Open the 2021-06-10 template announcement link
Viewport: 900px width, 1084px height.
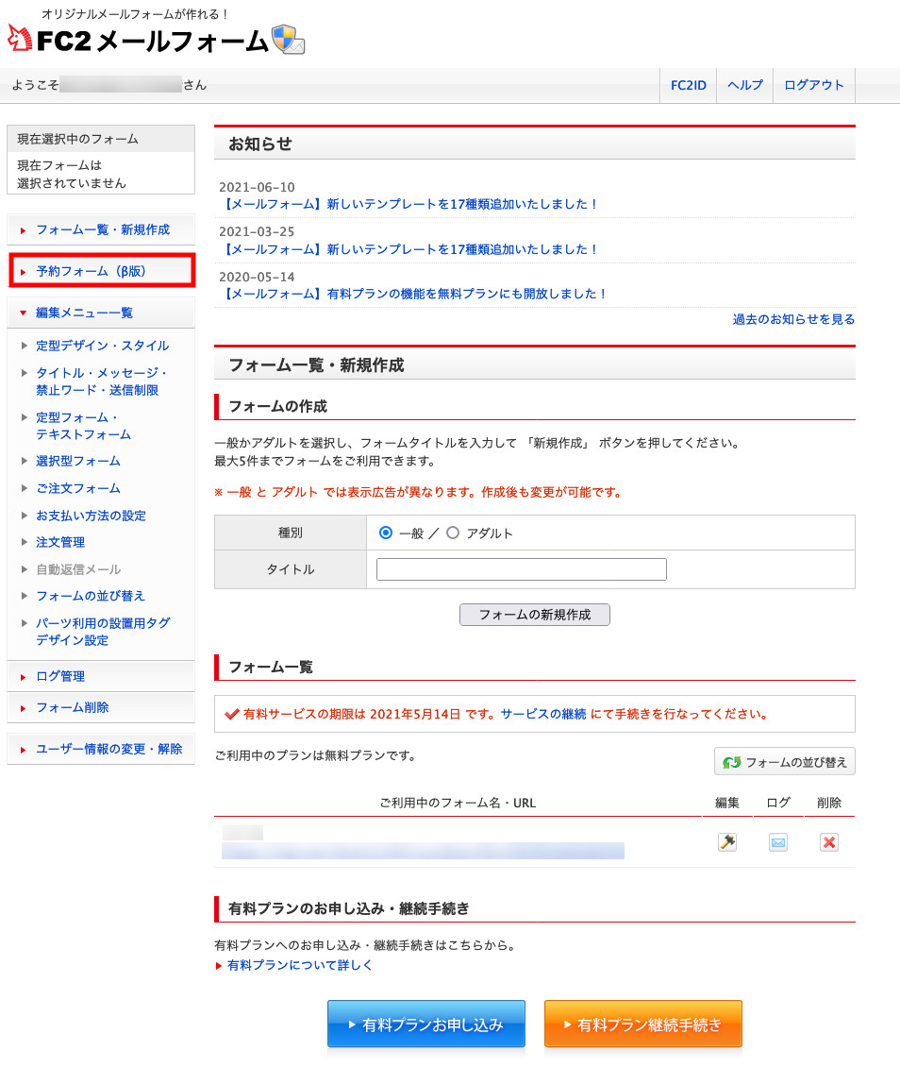coord(408,204)
